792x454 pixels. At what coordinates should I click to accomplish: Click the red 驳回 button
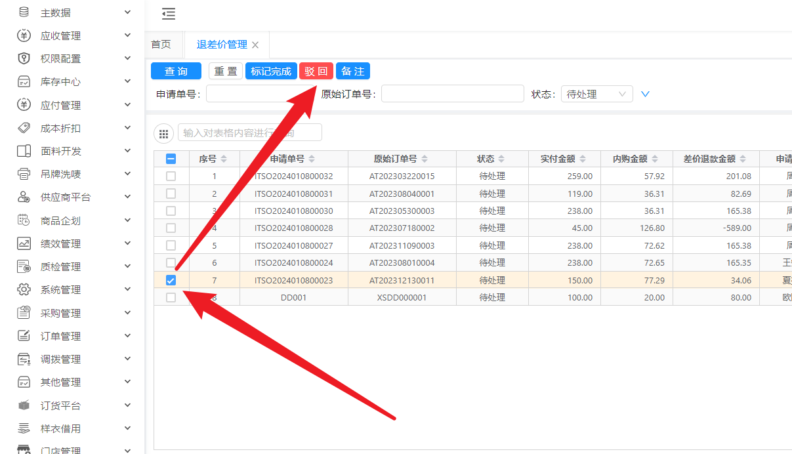point(316,72)
